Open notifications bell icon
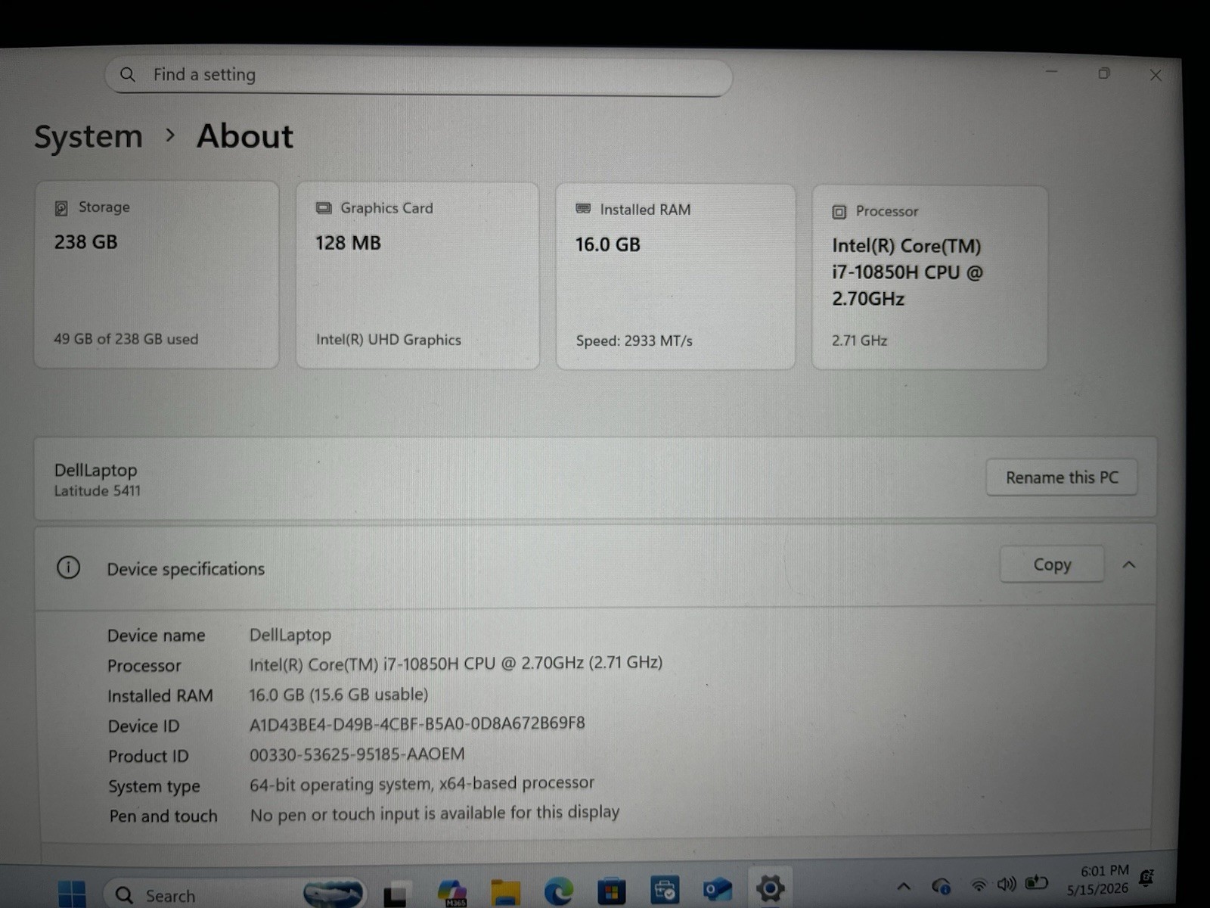The height and width of the screenshot is (908, 1210). (x=1146, y=878)
